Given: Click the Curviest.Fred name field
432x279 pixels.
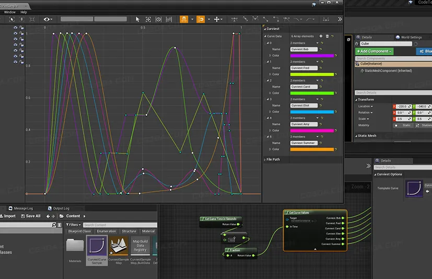Looking at the screenshot, I should click(304, 68).
